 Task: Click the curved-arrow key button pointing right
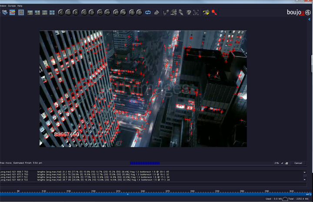pos(123,13)
